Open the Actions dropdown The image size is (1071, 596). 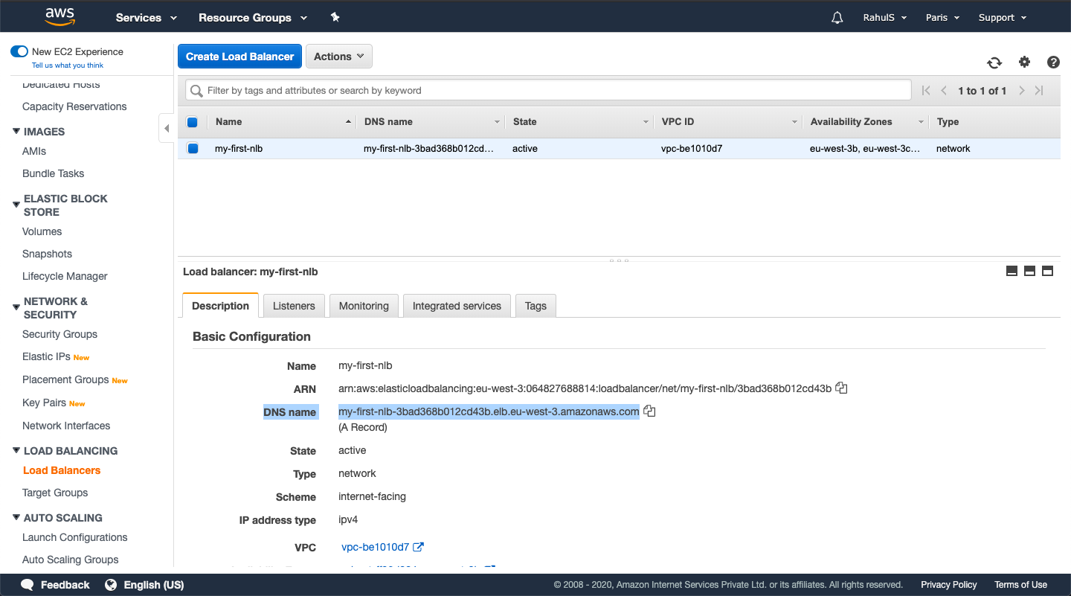338,56
